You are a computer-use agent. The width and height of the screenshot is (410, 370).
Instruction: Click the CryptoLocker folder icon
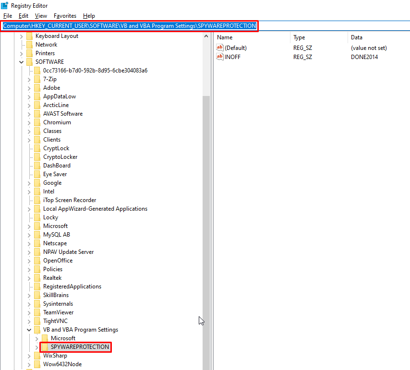click(x=37, y=157)
